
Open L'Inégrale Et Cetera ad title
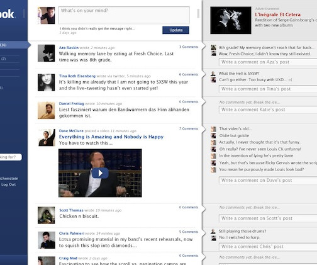[277, 14]
